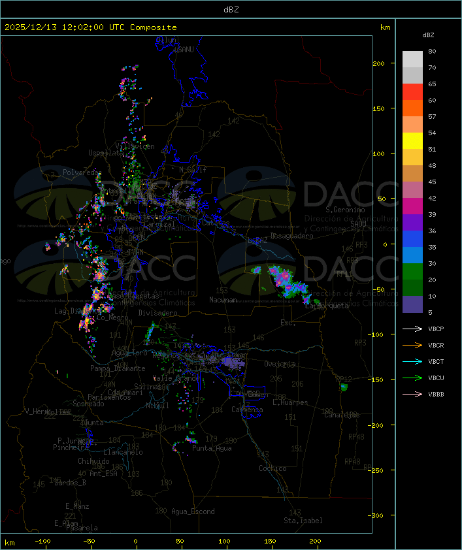This screenshot has height=550, width=462.
Task: Click the Cochico place label
Action: pos(272,468)
